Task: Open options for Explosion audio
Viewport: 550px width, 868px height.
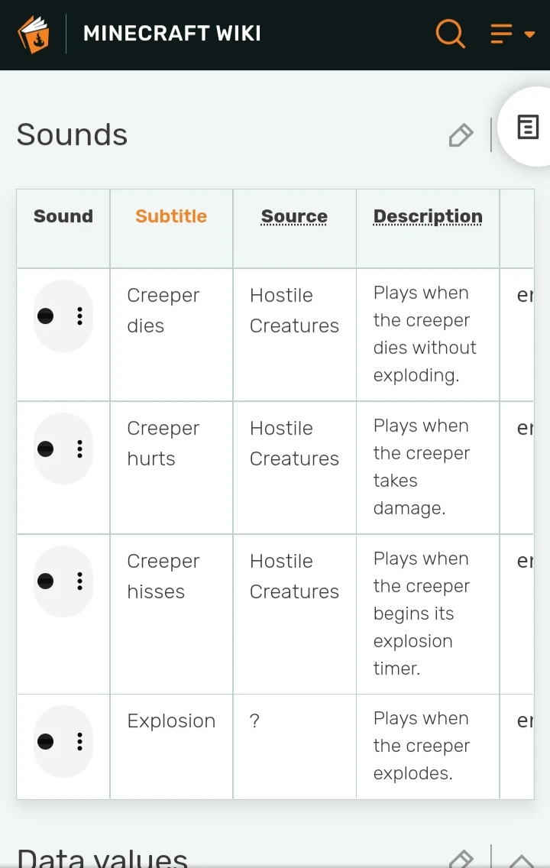Action: pyautogui.click(x=79, y=742)
